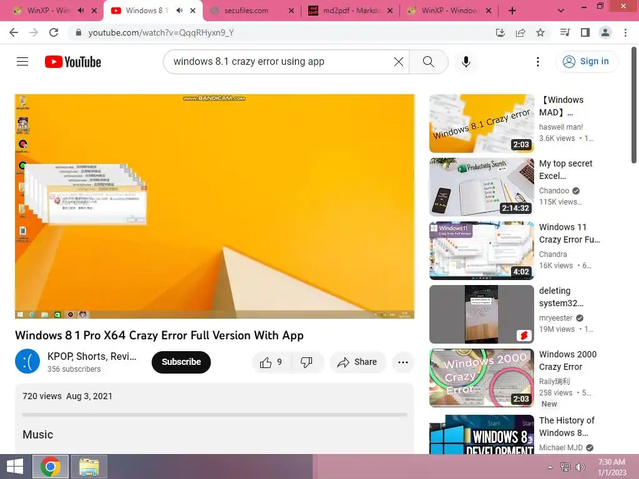Click the video player to pause
639x479 pixels.
pyautogui.click(x=215, y=206)
